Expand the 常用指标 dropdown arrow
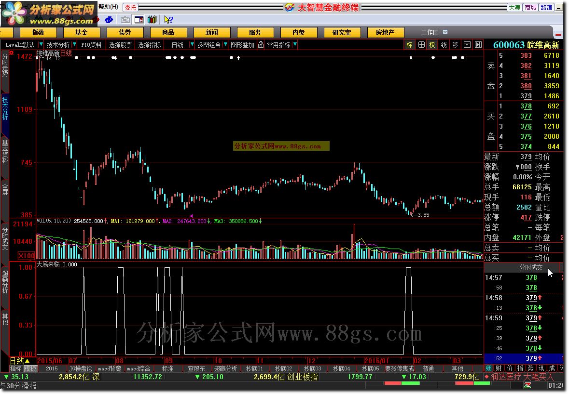 click(x=295, y=44)
